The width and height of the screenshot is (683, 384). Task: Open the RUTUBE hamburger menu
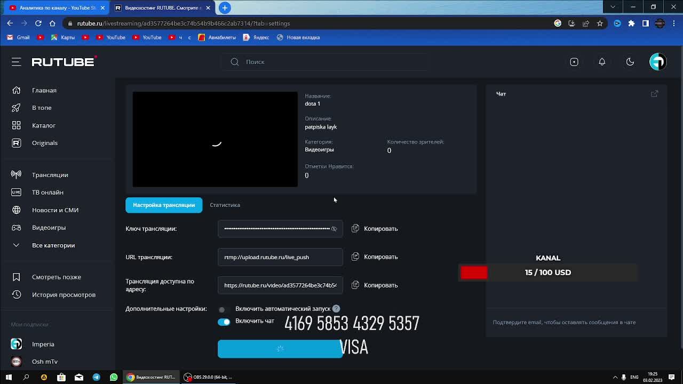pos(16,62)
